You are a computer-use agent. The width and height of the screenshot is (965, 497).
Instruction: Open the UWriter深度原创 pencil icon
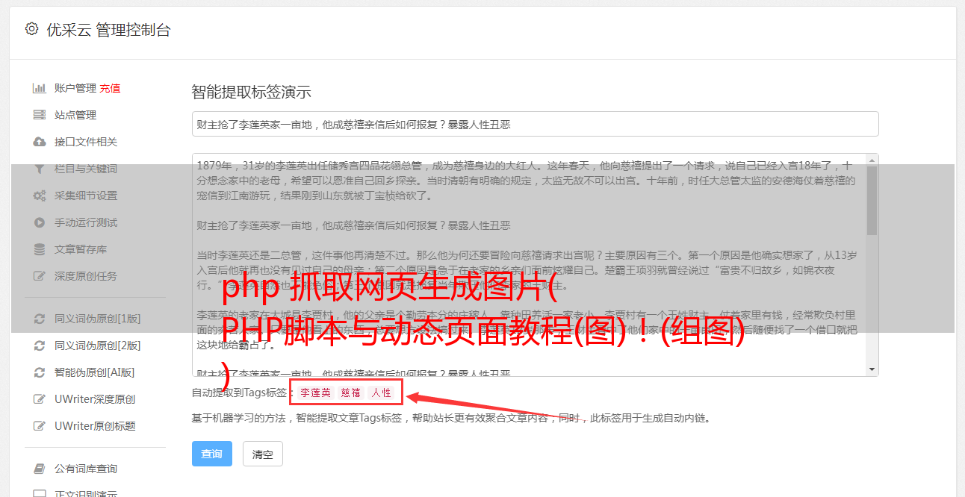[x=39, y=399]
